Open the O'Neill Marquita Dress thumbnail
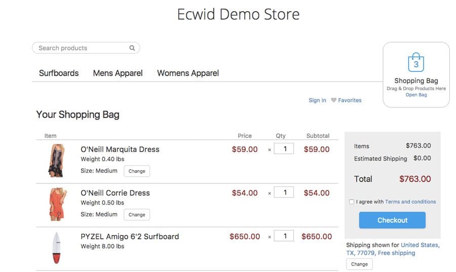 [x=56, y=161]
